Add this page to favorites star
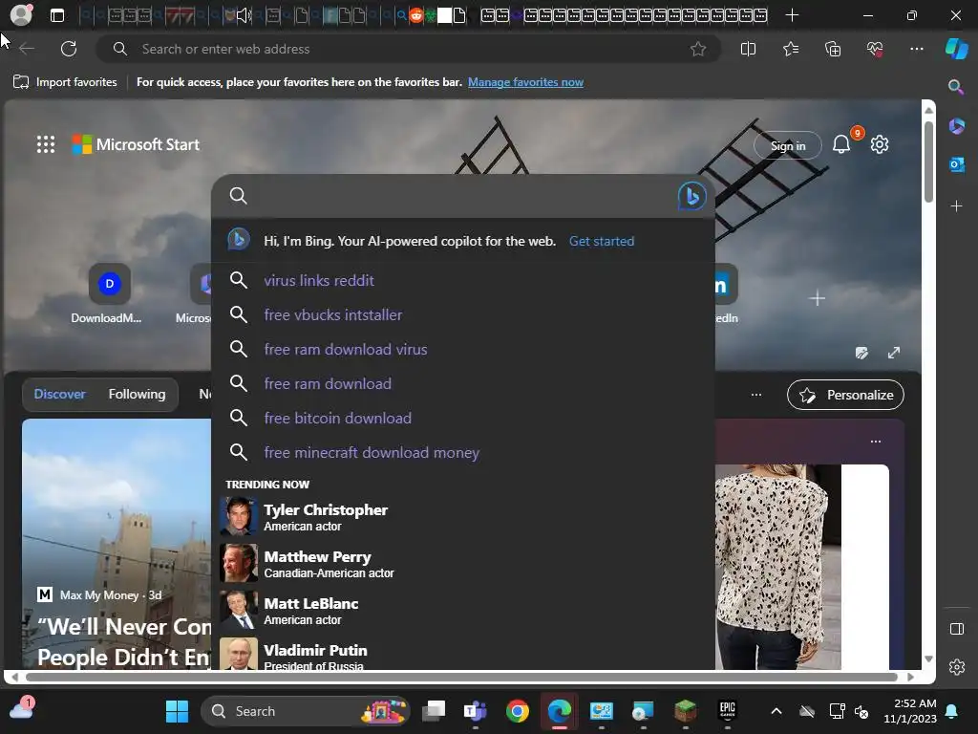Screen dimensions: 978x734 [698, 49]
